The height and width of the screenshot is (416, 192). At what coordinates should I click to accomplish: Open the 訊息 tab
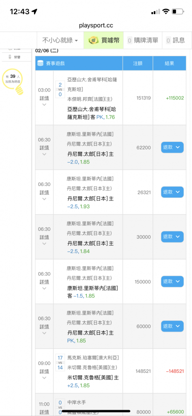click(175, 40)
